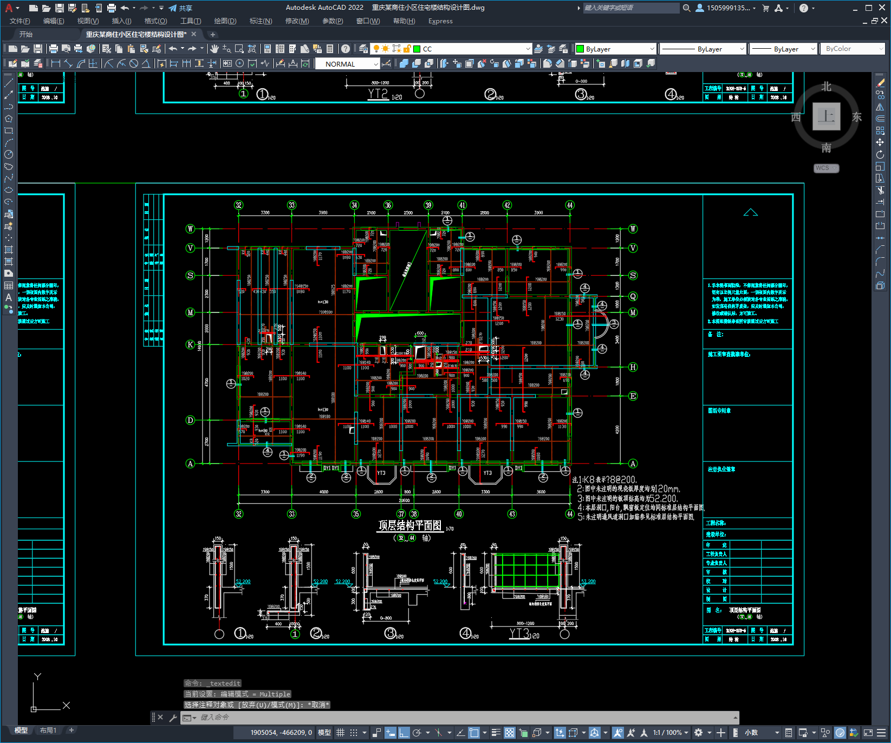The width and height of the screenshot is (891, 743).
Task: Open the 1:1 / 100% annotation scale dropdown
Action: point(671,733)
